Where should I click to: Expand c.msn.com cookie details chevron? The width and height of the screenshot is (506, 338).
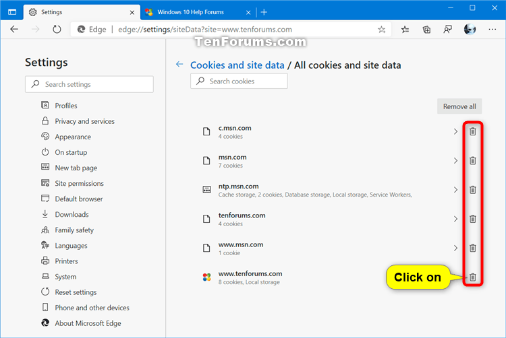click(455, 131)
